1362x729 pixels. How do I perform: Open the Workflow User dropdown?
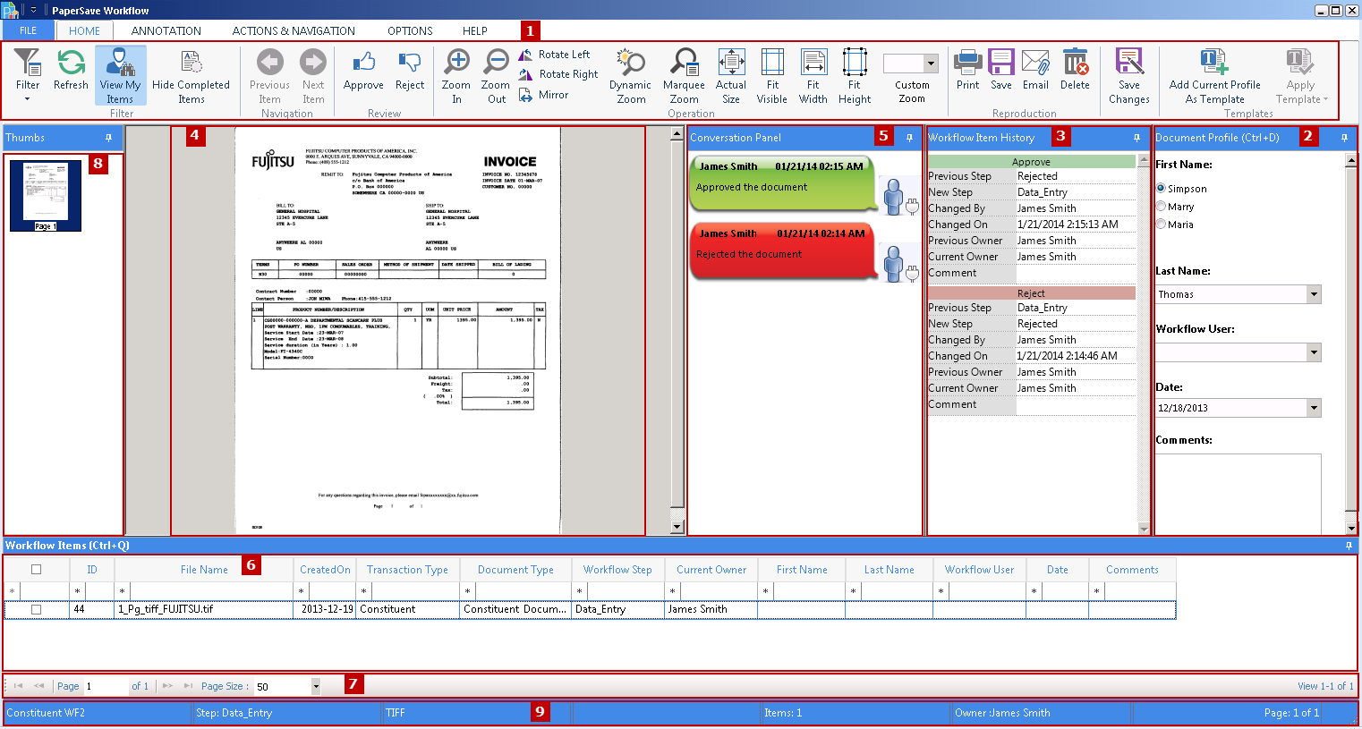1314,352
